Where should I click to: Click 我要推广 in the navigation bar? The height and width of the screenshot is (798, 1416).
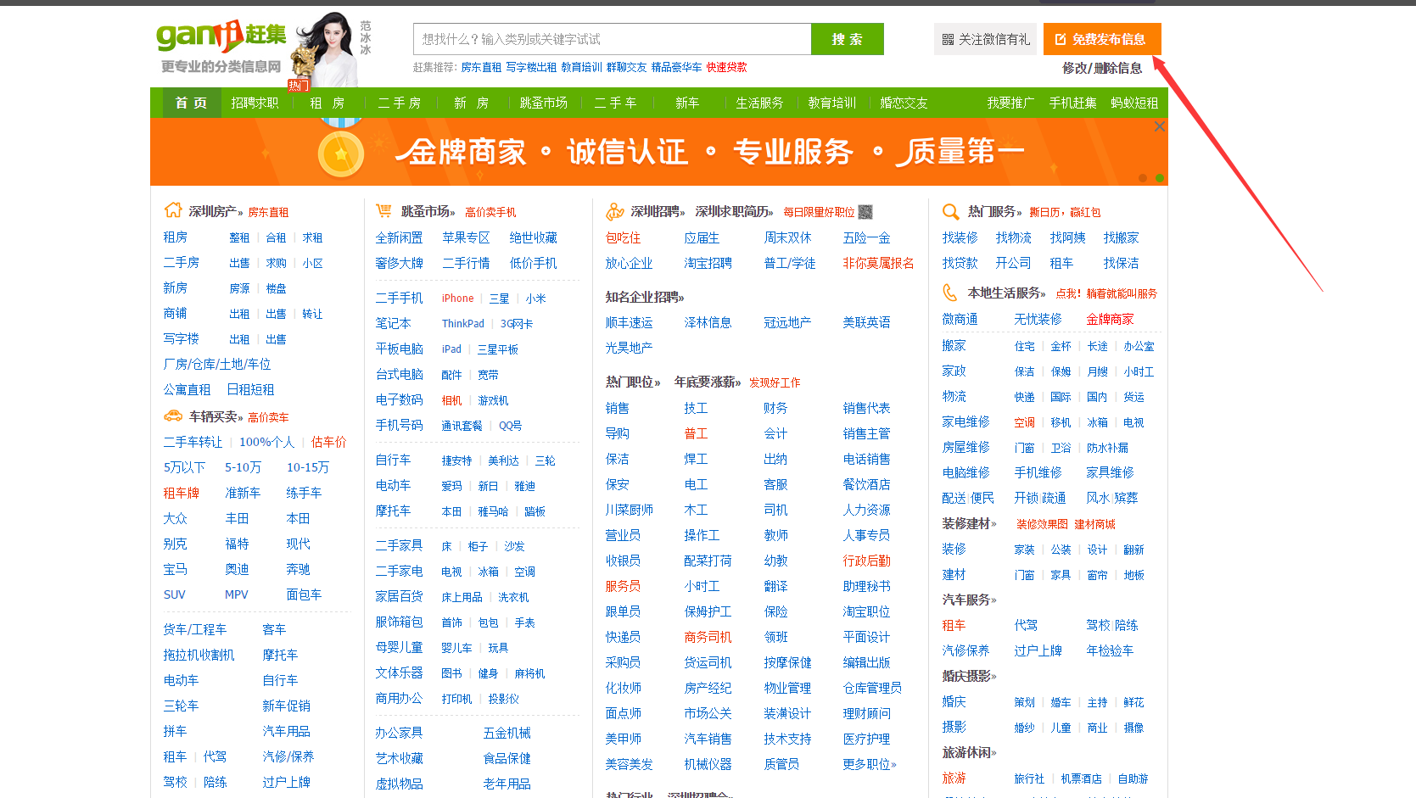point(1010,103)
